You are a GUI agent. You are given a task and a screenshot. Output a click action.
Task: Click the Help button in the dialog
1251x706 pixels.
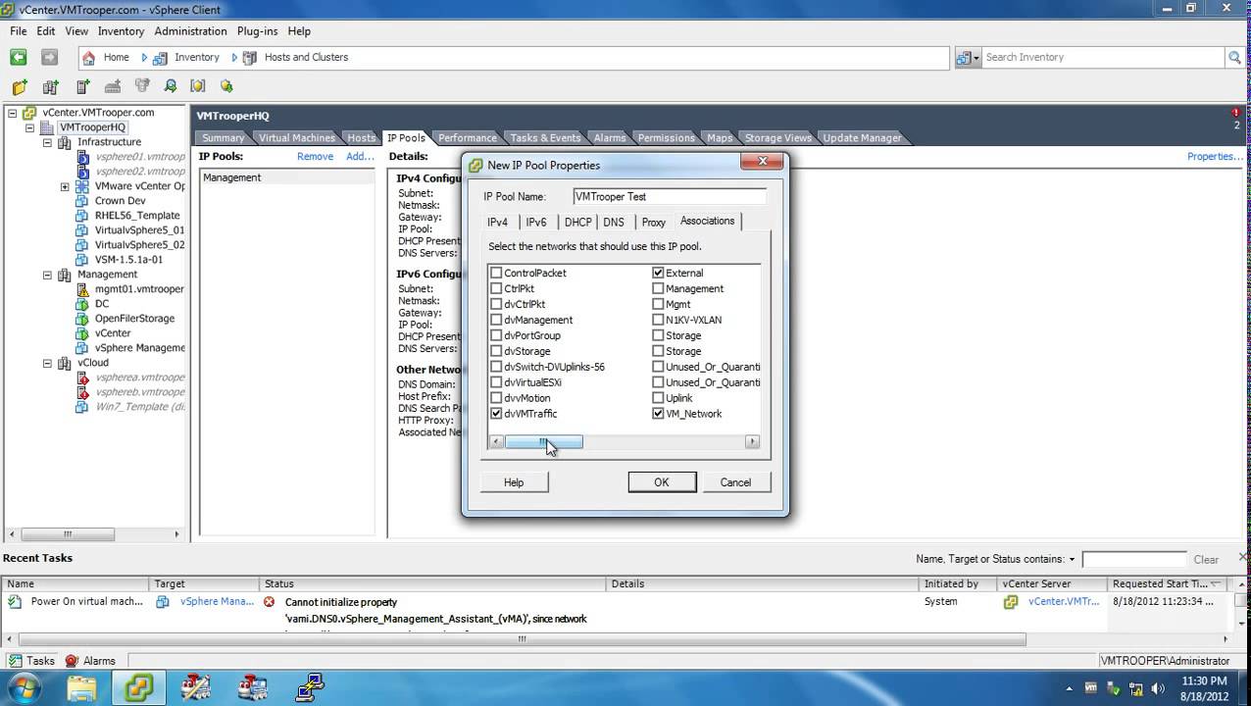514,482
